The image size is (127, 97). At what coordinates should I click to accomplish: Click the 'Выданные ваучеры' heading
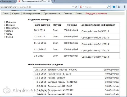pyautogui.click(x=39, y=20)
